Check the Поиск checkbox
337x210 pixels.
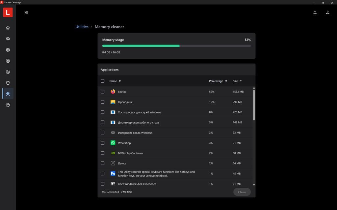(x=103, y=163)
